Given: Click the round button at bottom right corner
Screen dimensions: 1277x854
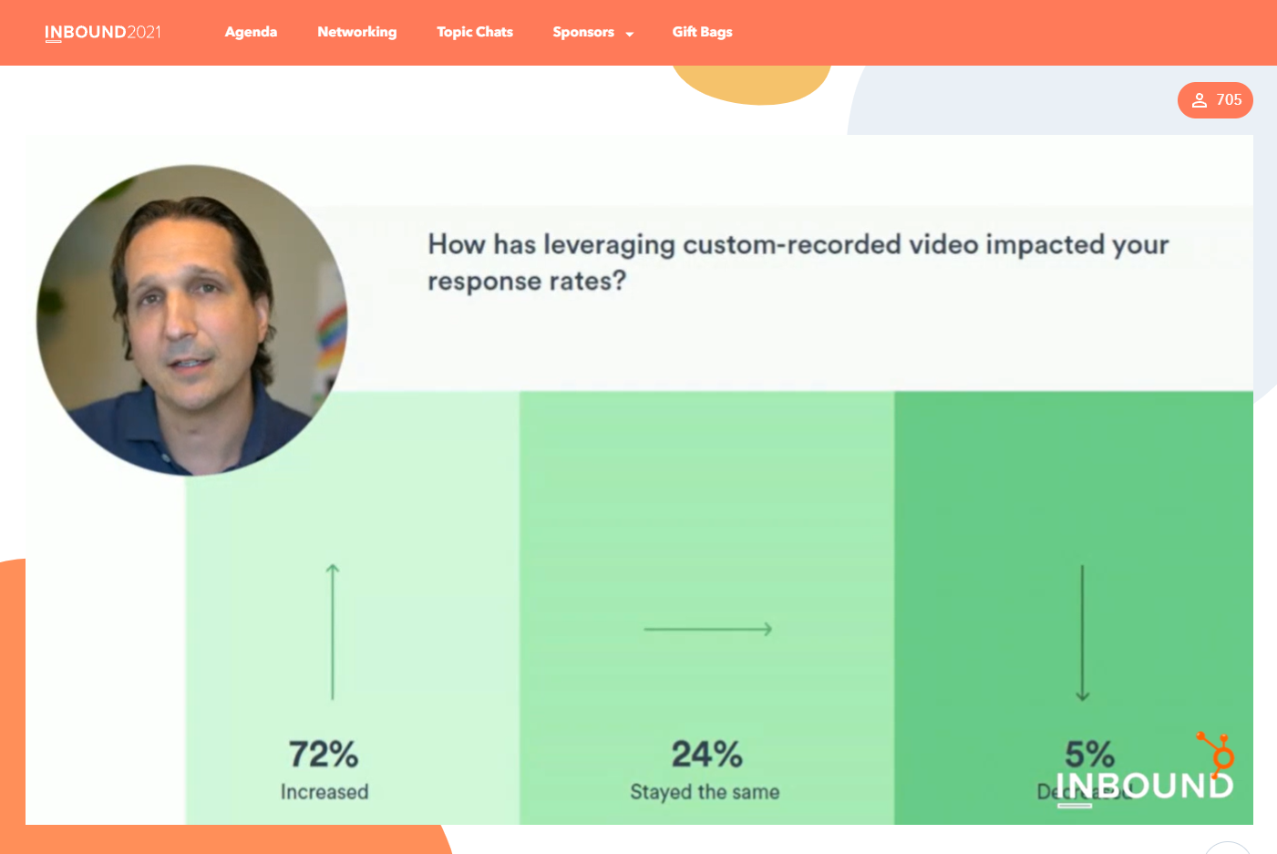Looking at the screenshot, I should (1228, 849).
